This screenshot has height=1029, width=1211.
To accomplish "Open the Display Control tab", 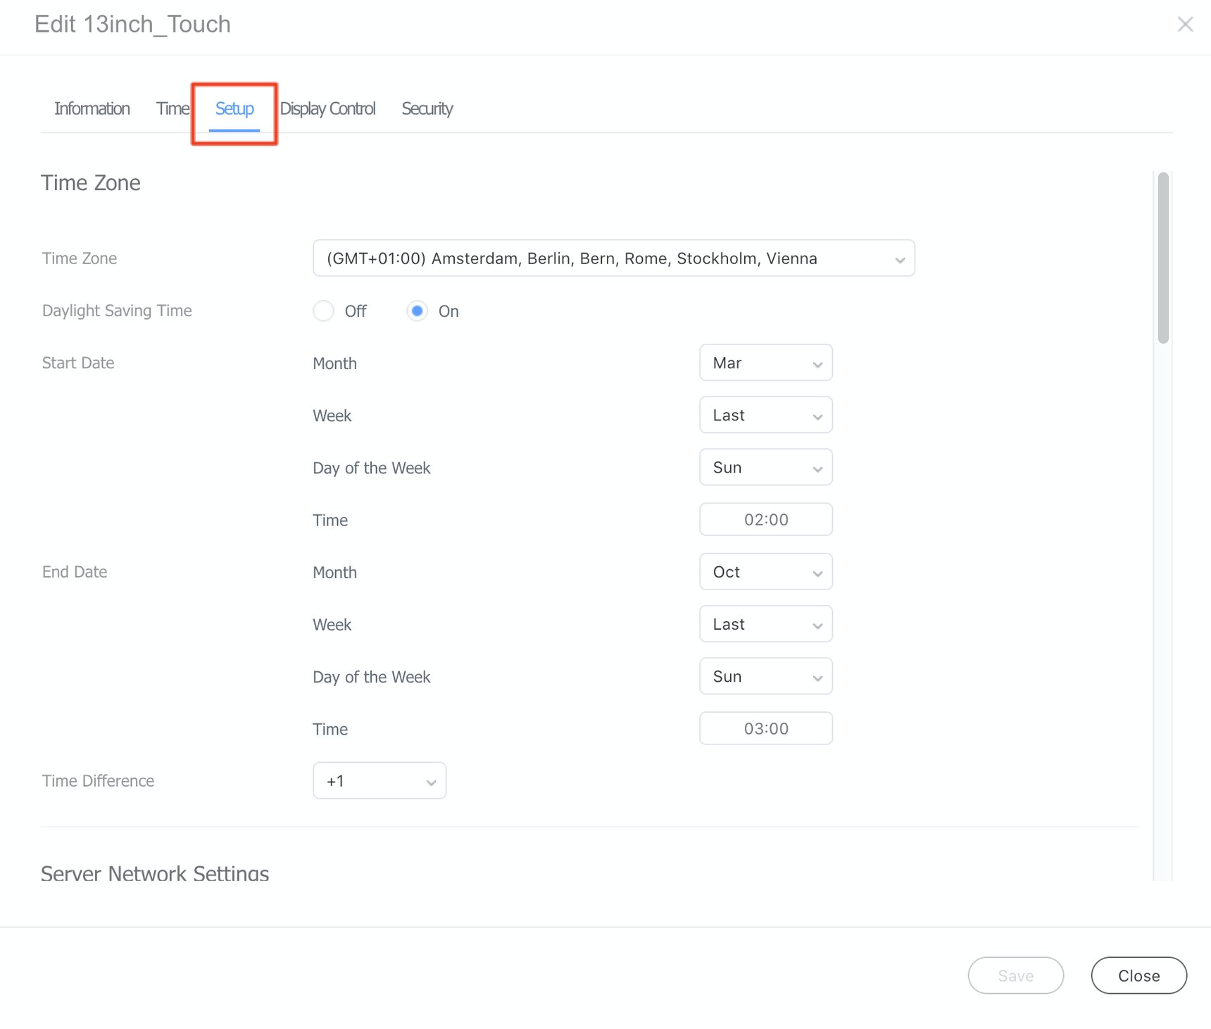I will [x=327, y=108].
